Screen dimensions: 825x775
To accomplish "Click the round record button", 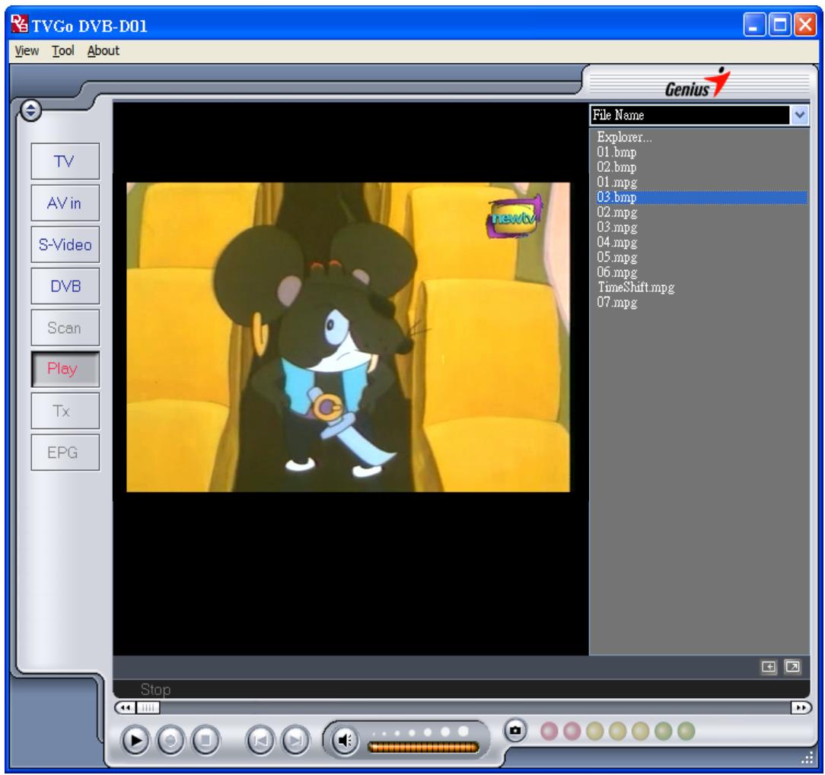I will (x=170, y=740).
